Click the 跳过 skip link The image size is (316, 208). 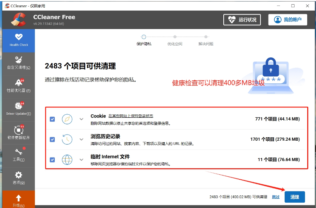click(x=275, y=197)
